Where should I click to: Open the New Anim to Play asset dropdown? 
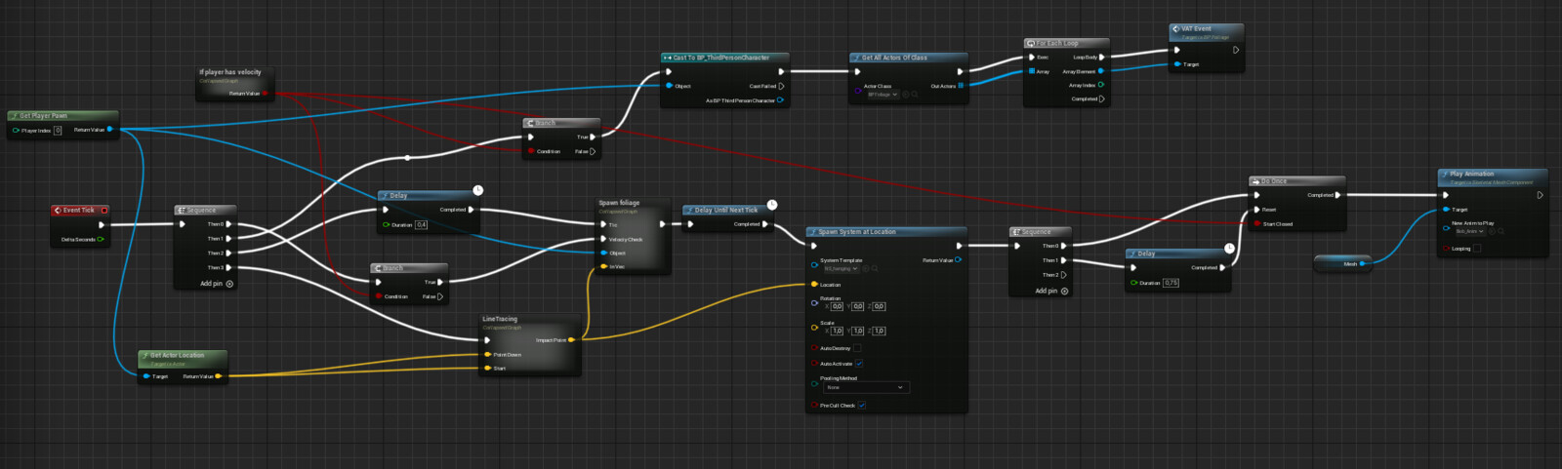pos(1470,231)
